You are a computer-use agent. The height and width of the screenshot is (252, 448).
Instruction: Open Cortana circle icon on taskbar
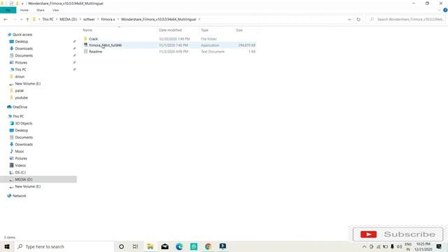121,246
